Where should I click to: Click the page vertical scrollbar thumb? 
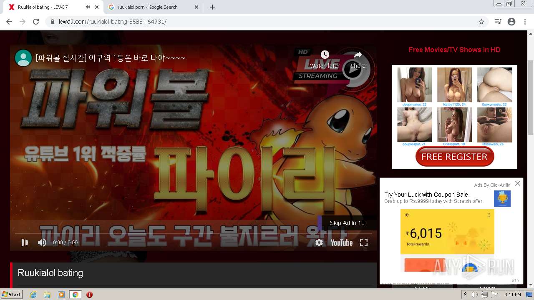(x=530, y=97)
